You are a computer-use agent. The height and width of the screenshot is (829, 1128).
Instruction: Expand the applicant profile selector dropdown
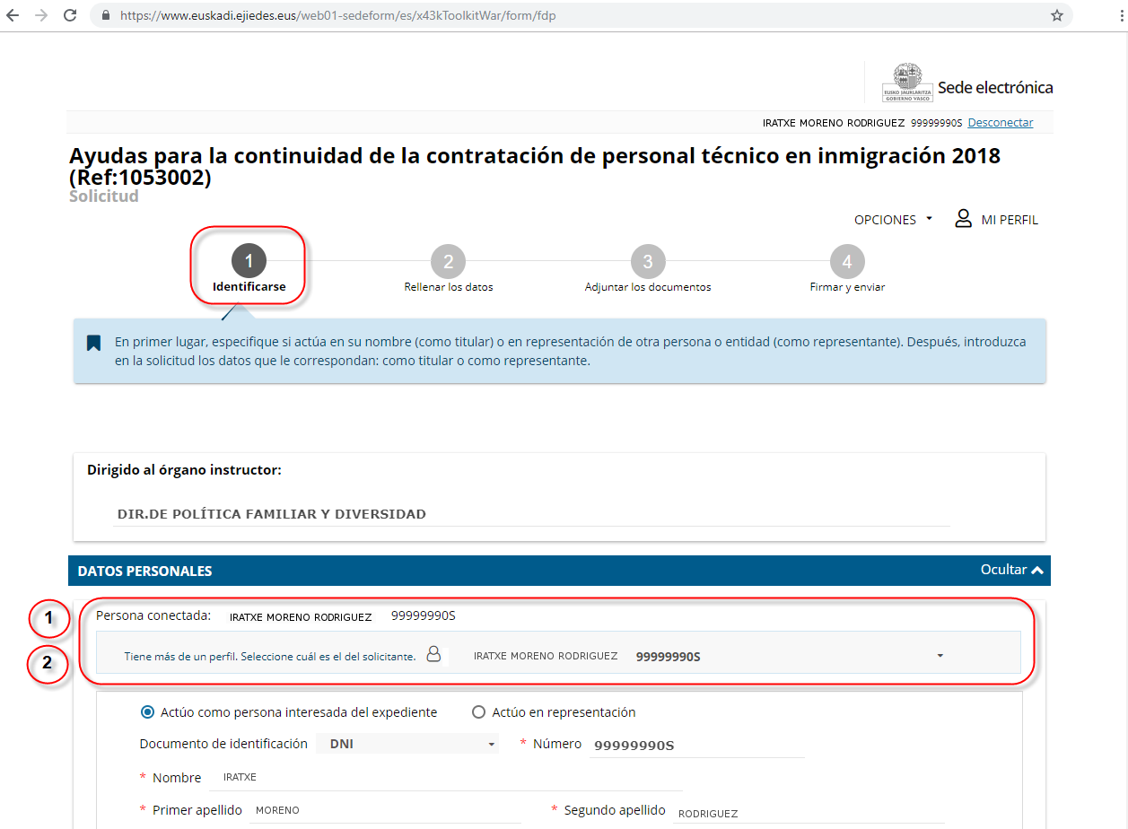point(940,656)
